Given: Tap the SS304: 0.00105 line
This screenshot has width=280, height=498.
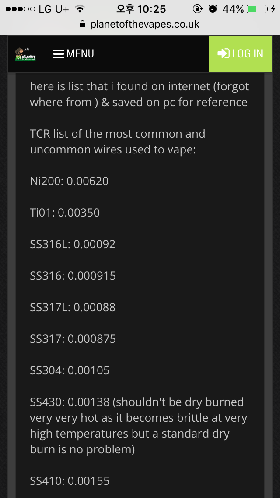Looking at the screenshot, I should [x=70, y=370].
